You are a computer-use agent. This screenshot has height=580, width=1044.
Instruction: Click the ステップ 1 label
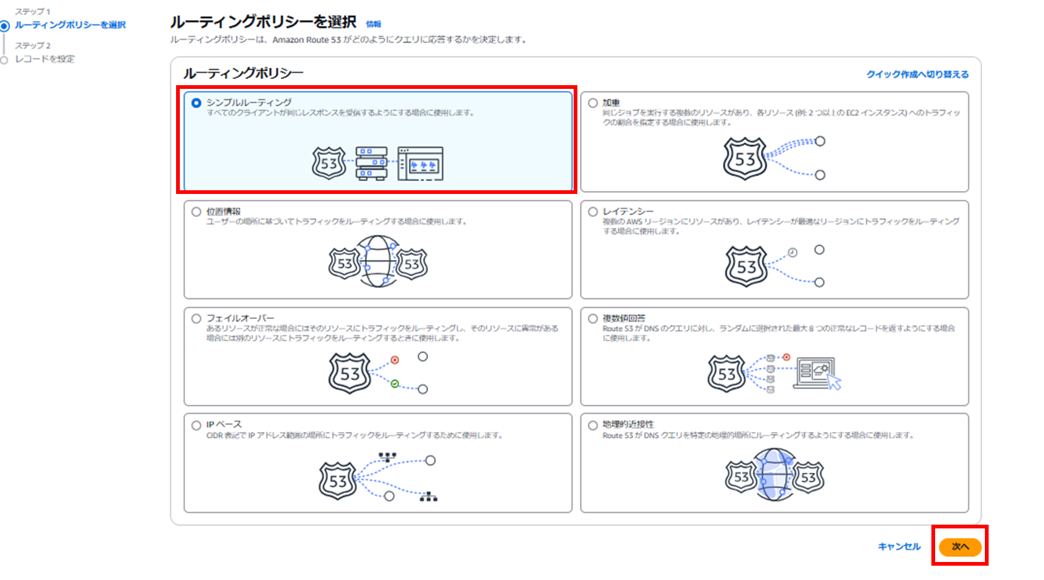click(x=32, y=12)
